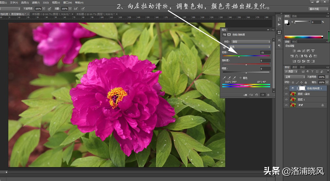Click the Vibrance triangle adjustment icon
Image resolution: width=330 pixels, height=181 pixels.
(x=313, y=51)
